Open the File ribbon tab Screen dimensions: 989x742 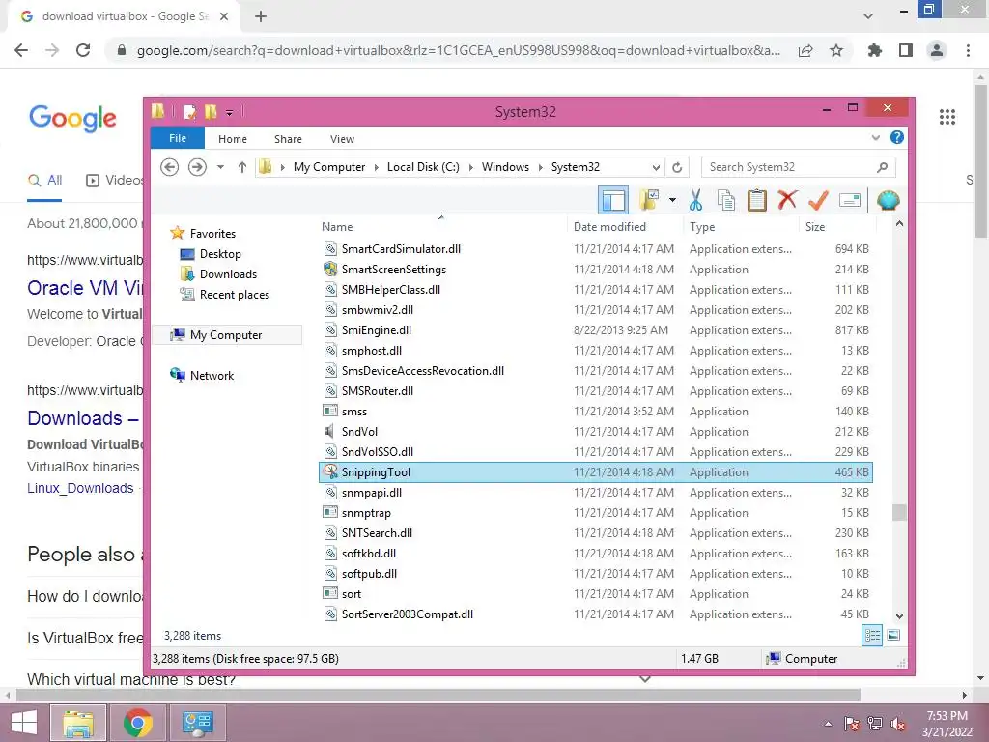(x=178, y=138)
